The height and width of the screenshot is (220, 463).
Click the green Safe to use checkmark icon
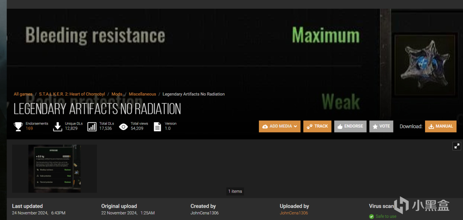(x=371, y=216)
